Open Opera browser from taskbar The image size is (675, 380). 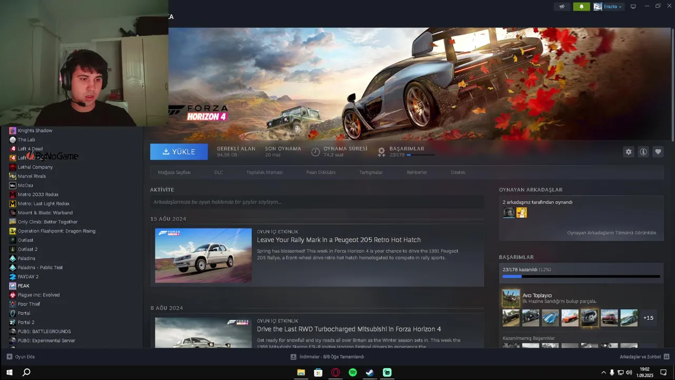tap(335, 373)
